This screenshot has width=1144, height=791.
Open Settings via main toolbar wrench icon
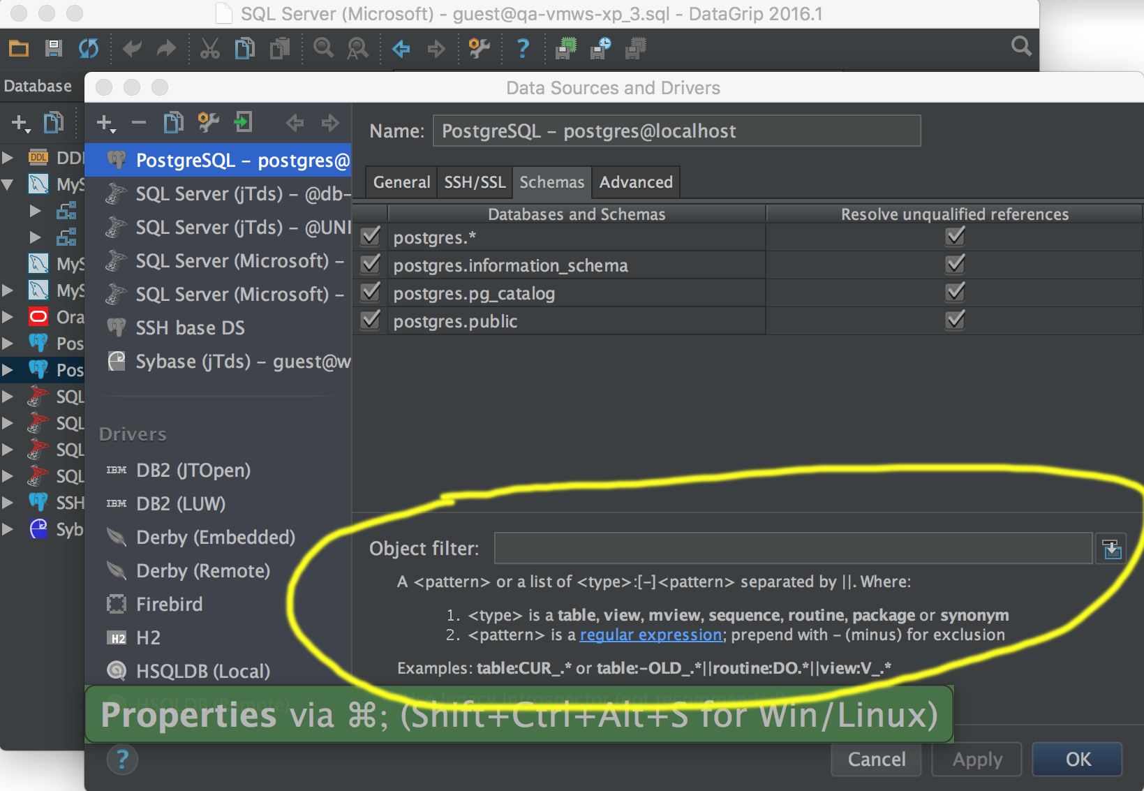tap(479, 48)
